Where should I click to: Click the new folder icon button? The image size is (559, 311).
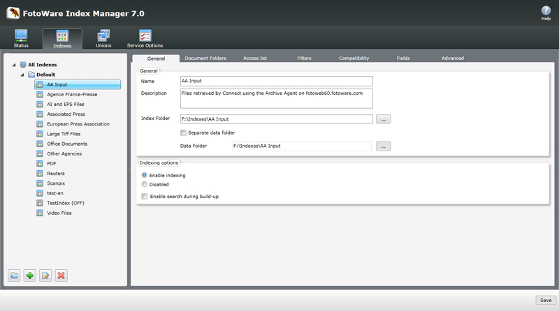tap(14, 275)
